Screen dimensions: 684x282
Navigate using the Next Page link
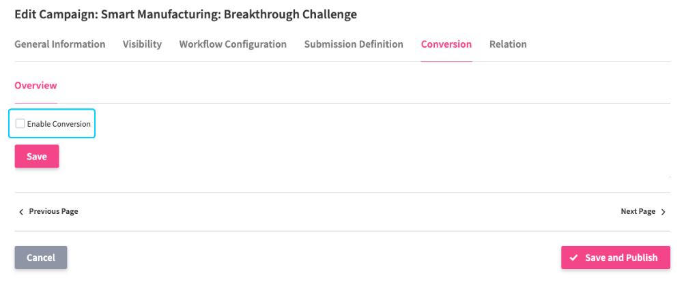click(x=638, y=212)
